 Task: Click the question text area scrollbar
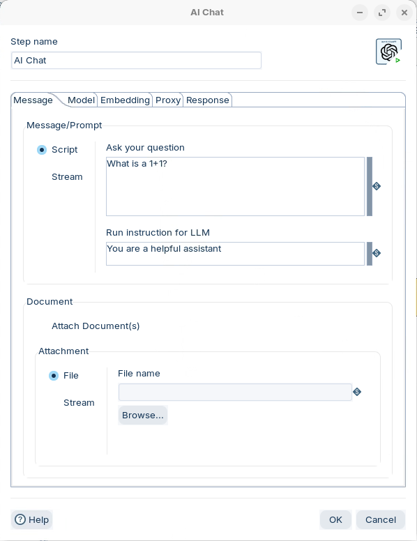click(x=370, y=186)
